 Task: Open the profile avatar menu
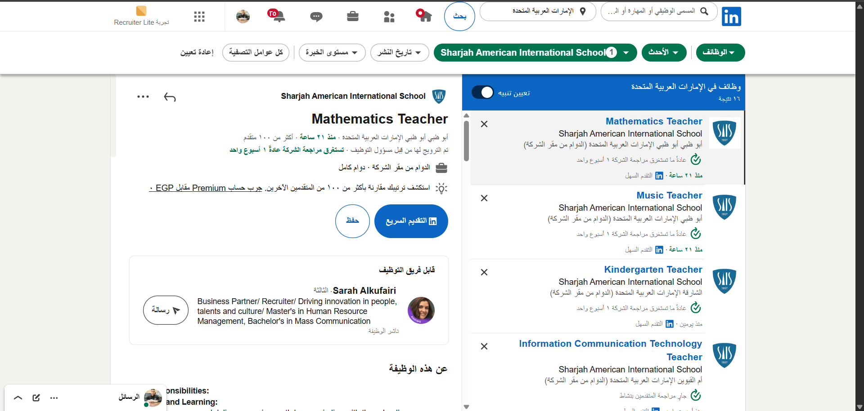pyautogui.click(x=243, y=16)
